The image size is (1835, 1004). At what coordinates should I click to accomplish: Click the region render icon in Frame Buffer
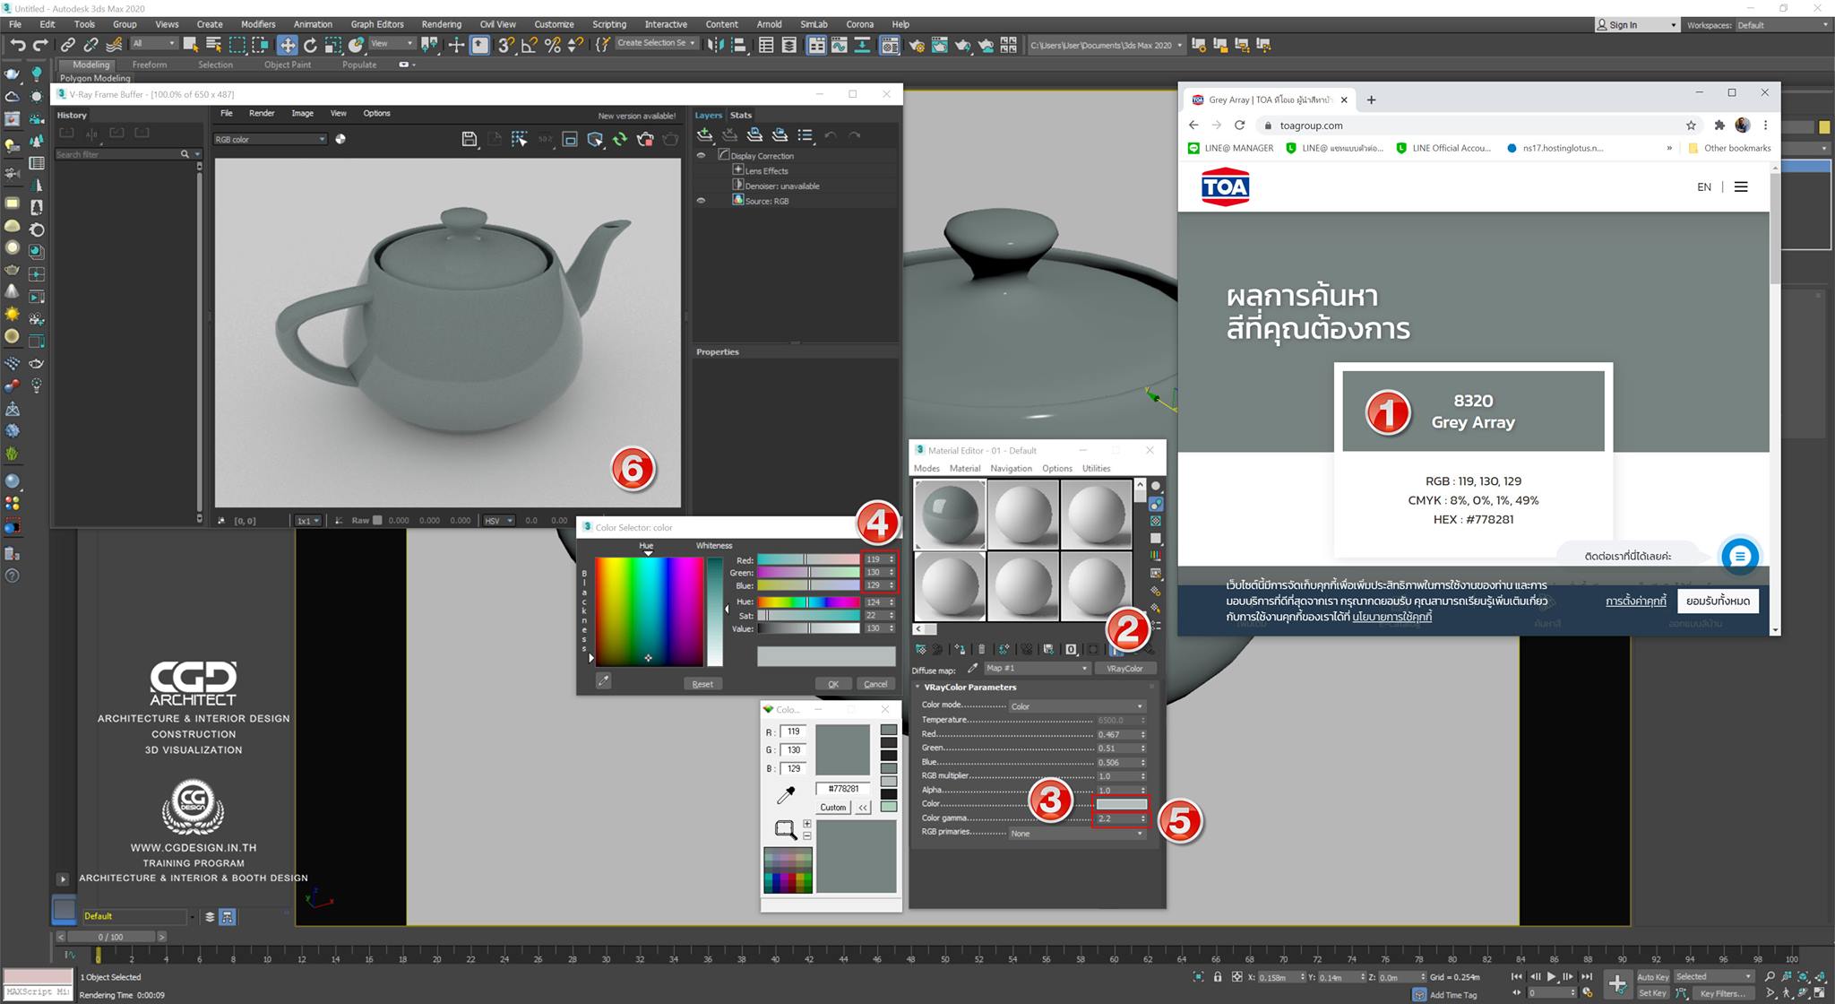[x=570, y=139]
